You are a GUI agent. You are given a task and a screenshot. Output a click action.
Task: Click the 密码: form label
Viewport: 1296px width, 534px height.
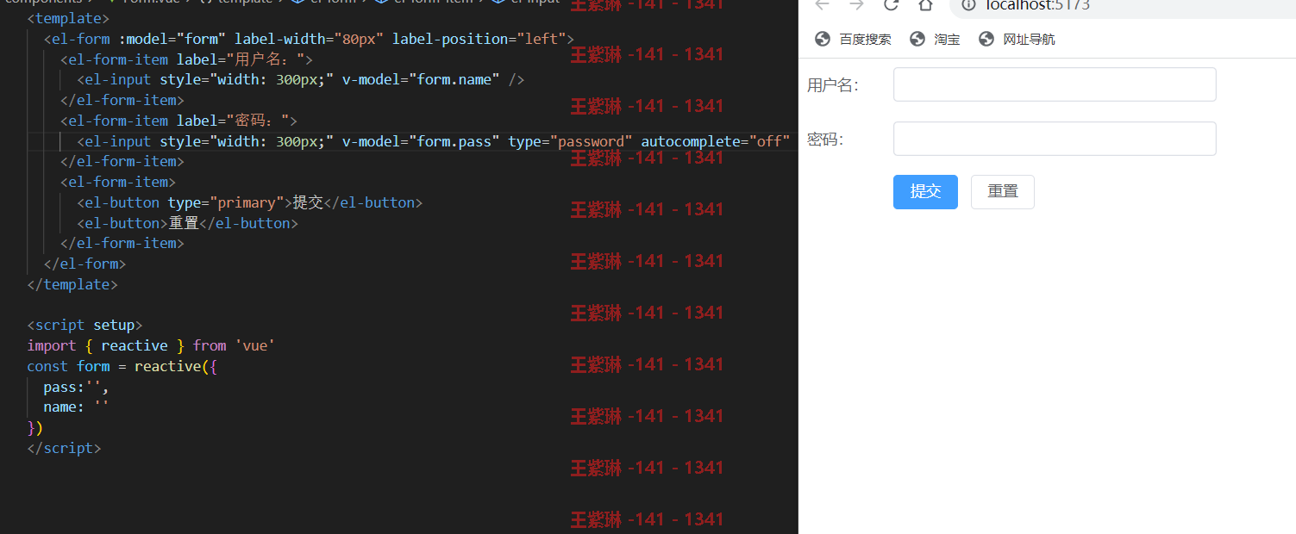pos(825,140)
